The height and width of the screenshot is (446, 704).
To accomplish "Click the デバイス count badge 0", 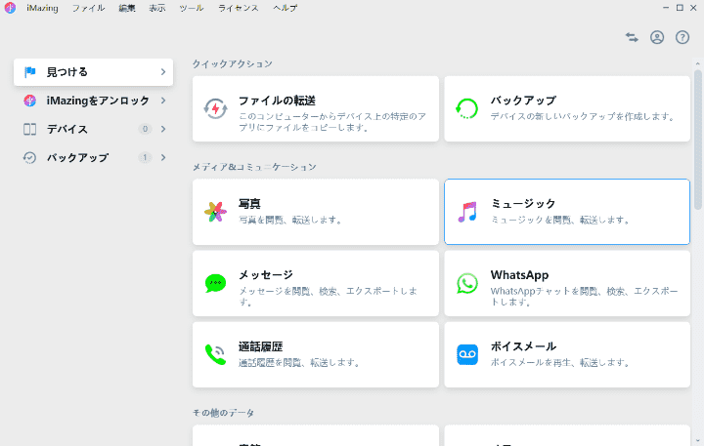I will click(x=145, y=129).
